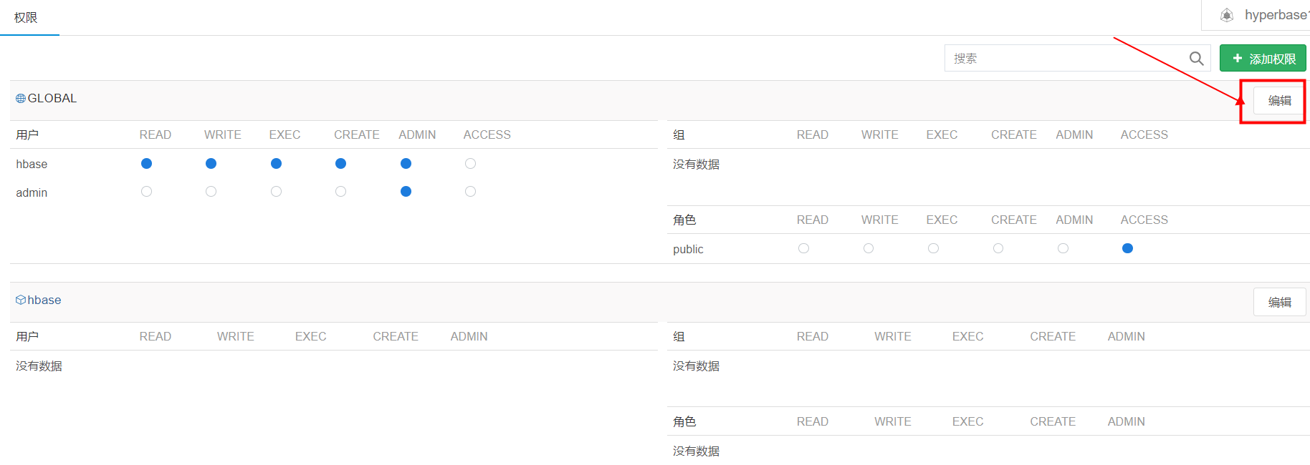
Task: Toggle public role ACCESS permission
Action: click(x=1127, y=248)
